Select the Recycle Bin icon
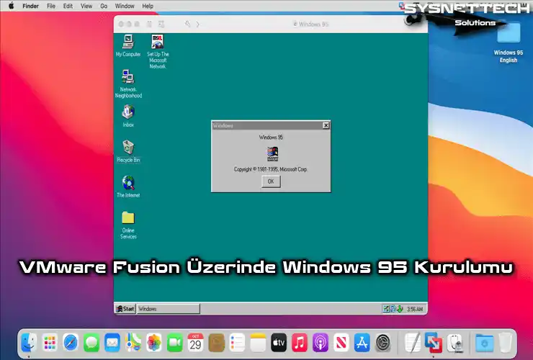 pos(128,151)
